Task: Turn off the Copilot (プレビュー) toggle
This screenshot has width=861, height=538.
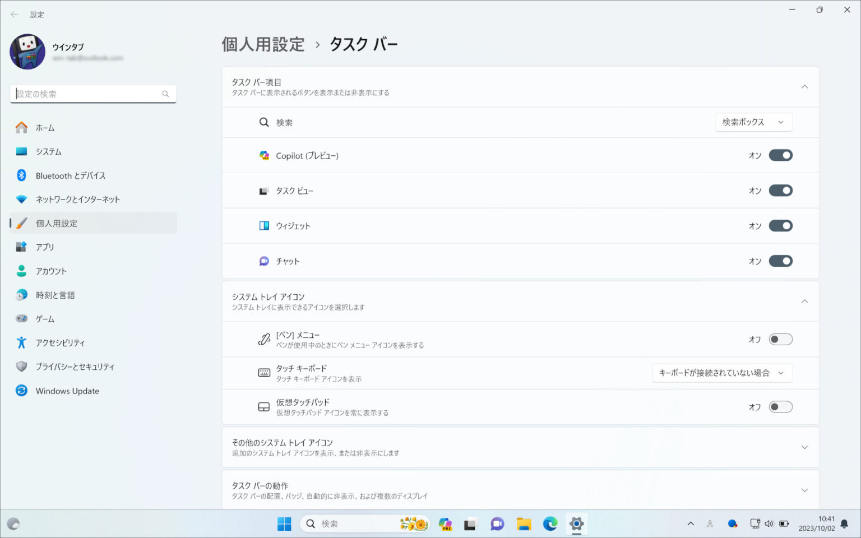Action: (x=780, y=155)
